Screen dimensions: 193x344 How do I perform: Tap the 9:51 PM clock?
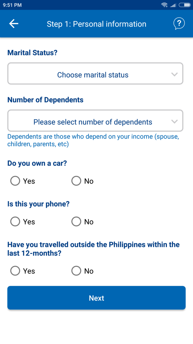(x=12, y=5)
